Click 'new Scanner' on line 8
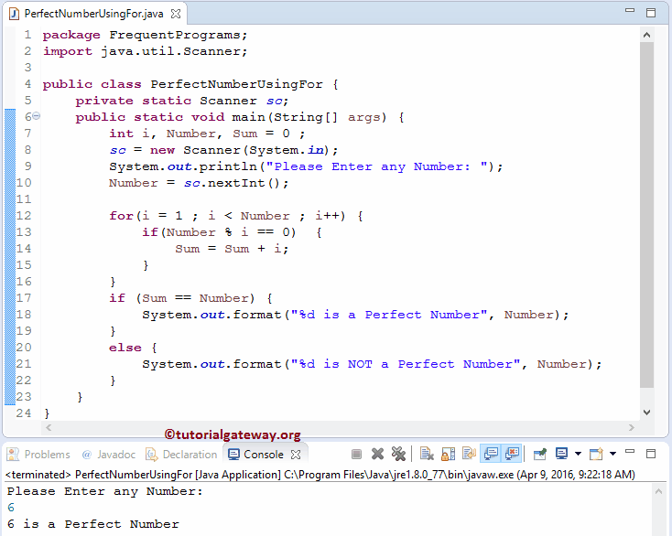The image size is (672, 536). pos(195,150)
